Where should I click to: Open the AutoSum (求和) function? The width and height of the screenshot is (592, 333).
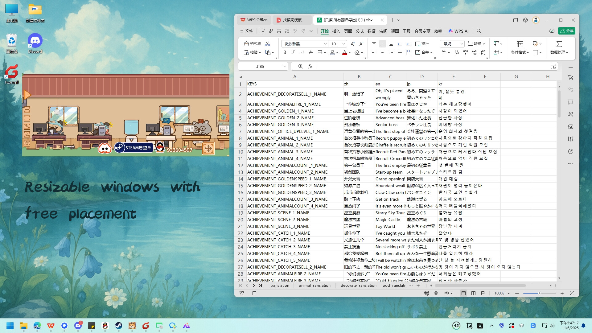559,44
